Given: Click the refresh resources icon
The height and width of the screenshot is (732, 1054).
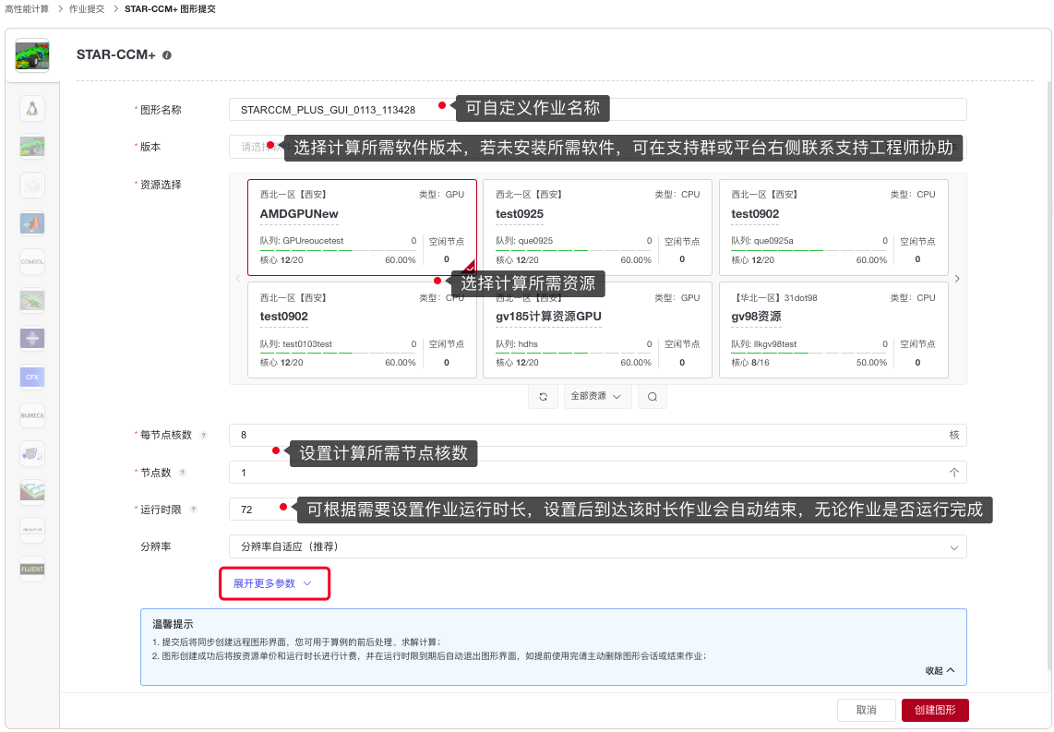Looking at the screenshot, I should click(x=543, y=396).
